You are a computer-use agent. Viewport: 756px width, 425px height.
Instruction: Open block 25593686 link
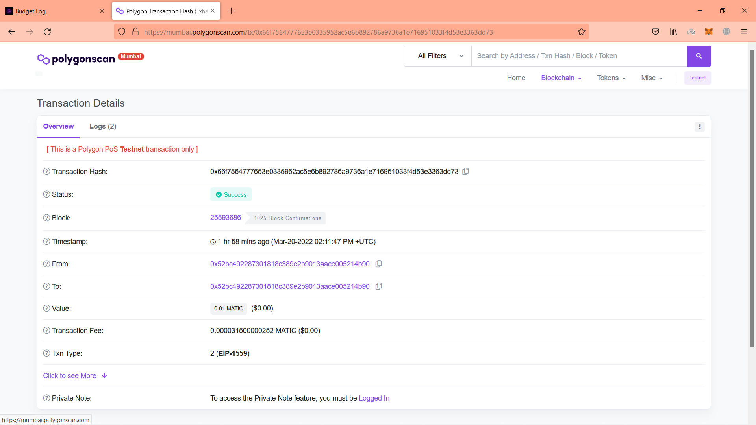pos(225,218)
